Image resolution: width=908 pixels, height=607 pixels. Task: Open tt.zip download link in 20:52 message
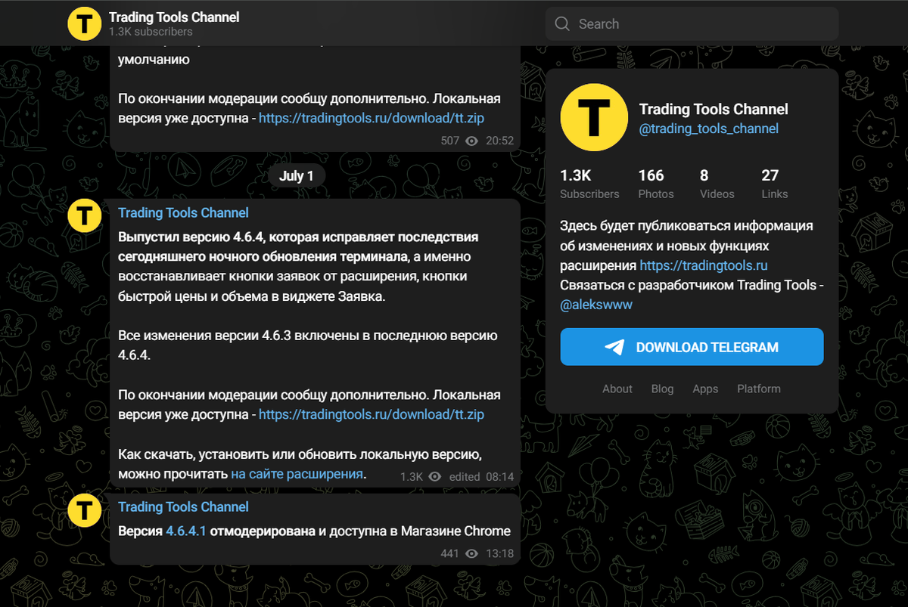coord(372,119)
